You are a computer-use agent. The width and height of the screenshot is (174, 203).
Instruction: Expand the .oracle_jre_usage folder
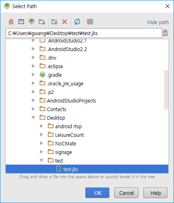point(33,83)
